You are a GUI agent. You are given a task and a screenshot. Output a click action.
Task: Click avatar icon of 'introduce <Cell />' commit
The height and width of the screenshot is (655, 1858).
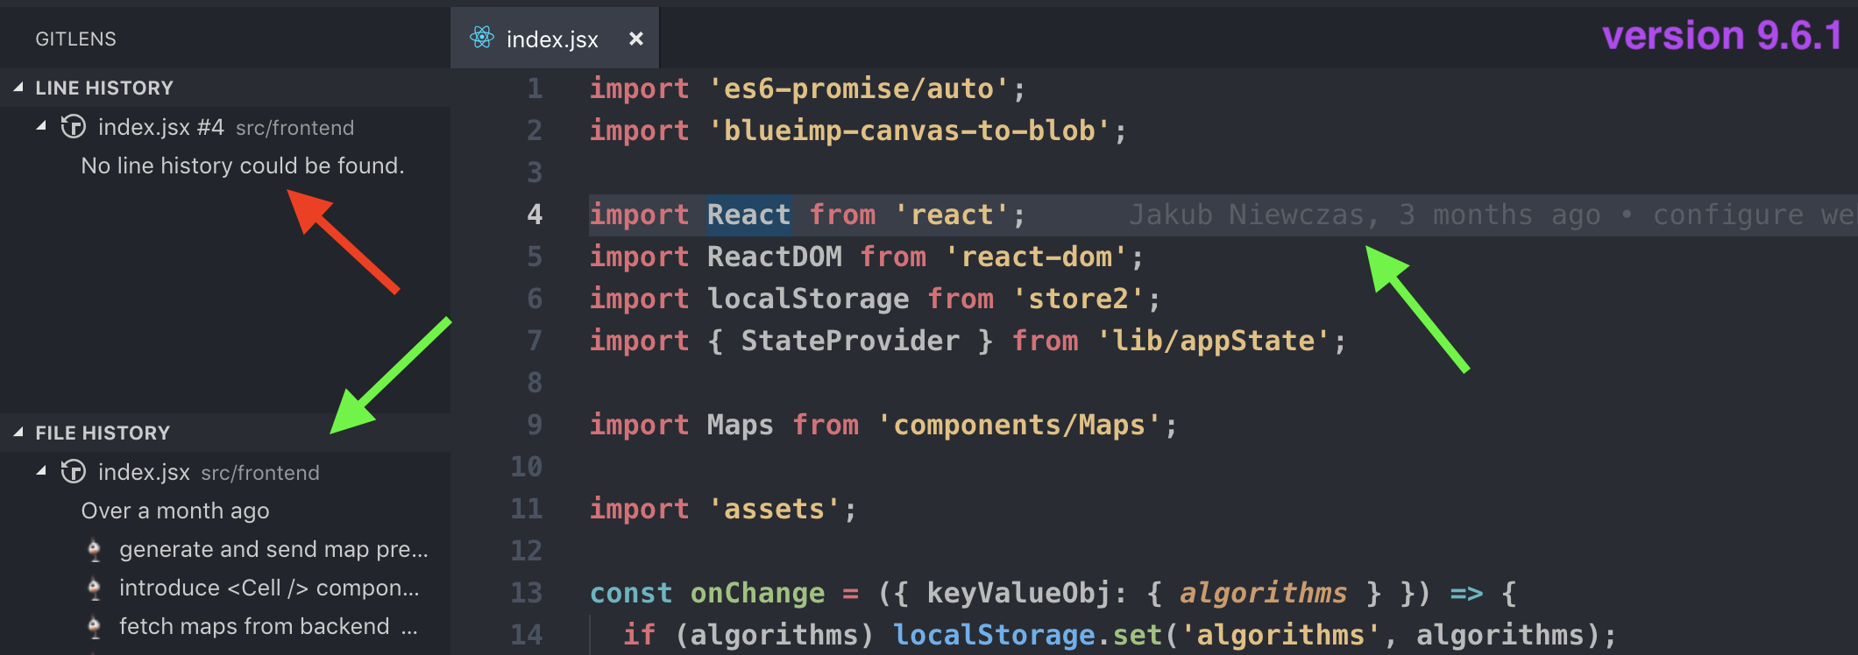(x=95, y=588)
